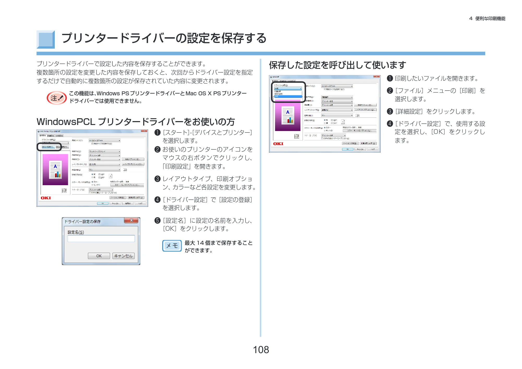This screenshot has height=369, width=522.
Task: Open ドライバー設定 dropdown in OKI PCL6 window
Action: (x=56, y=143)
